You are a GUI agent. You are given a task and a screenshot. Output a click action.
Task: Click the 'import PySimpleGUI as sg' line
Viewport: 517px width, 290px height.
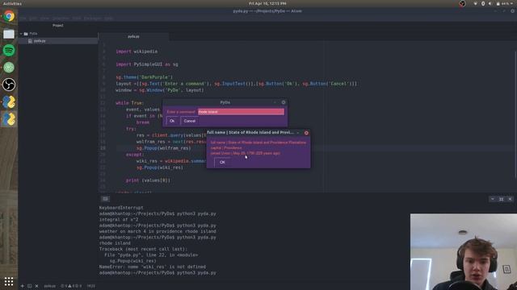tap(147, 64)
